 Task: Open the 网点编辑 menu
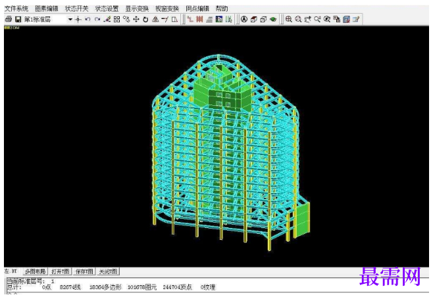[x=197, y=9]
